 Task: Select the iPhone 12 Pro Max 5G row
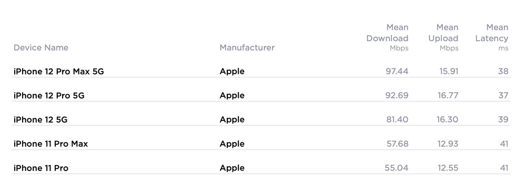[261, 71]
